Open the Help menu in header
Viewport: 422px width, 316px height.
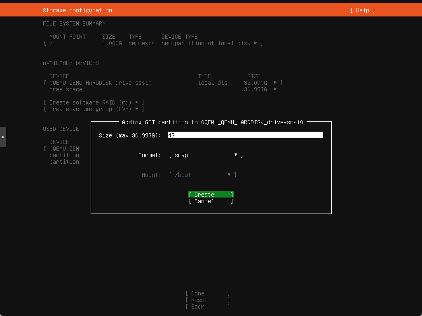pyautogui.click(x=362, y=10)
